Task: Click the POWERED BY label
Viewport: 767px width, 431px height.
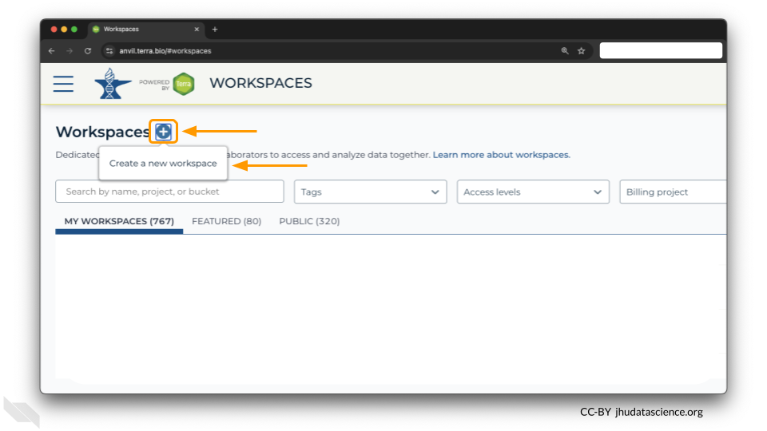Action: [154, 85]
